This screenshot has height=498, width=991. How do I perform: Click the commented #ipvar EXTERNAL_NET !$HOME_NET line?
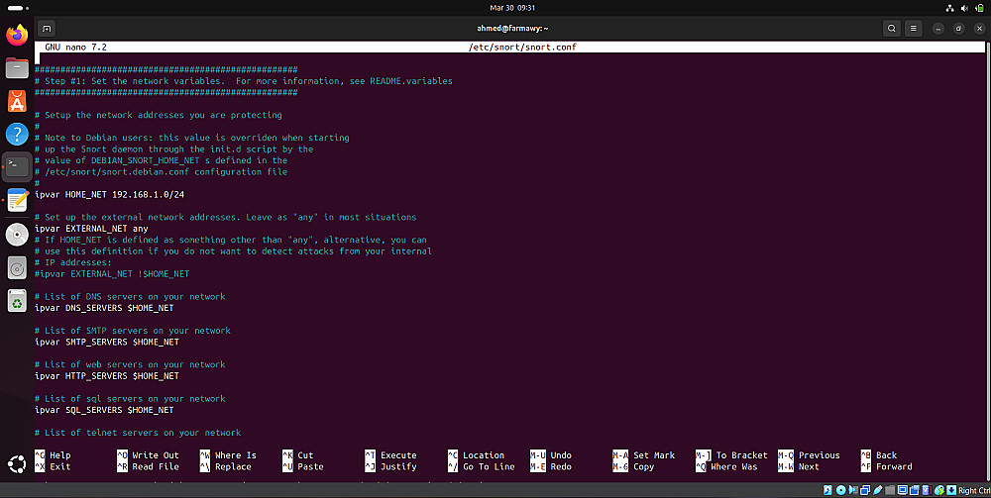112,274
